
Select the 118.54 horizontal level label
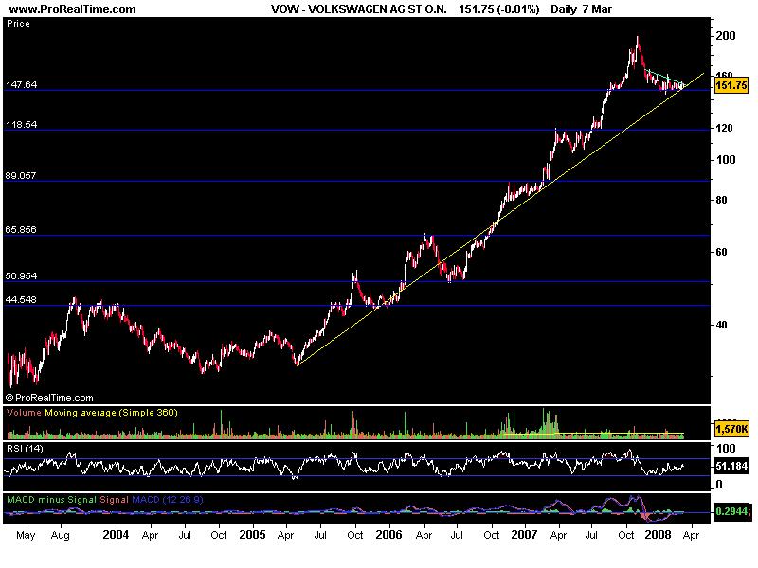(x=21, y=124)
